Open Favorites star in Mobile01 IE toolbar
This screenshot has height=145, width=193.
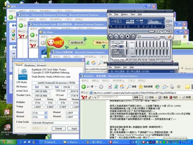141,87
